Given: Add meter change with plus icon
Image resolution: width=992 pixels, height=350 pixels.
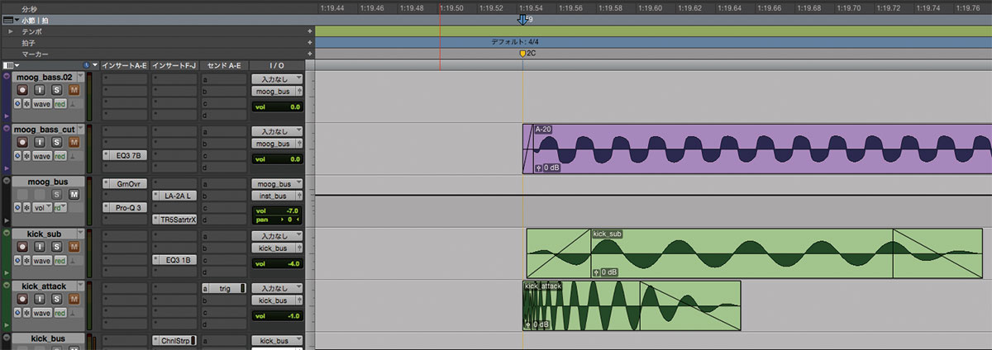Looking at the screenshot, I should 310,42.
